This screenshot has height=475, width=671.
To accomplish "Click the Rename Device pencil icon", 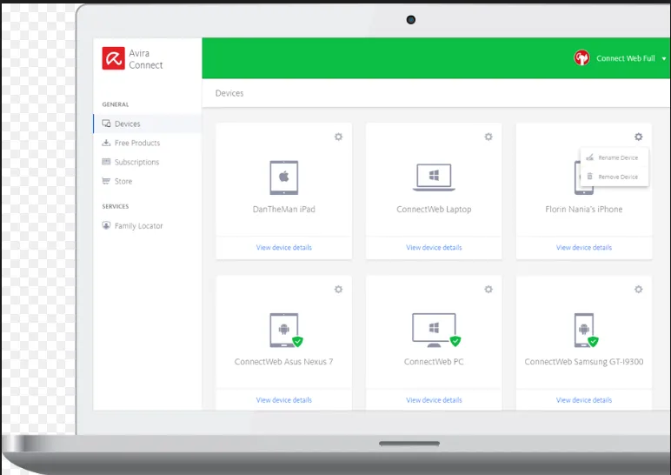I will click(589, 157).
